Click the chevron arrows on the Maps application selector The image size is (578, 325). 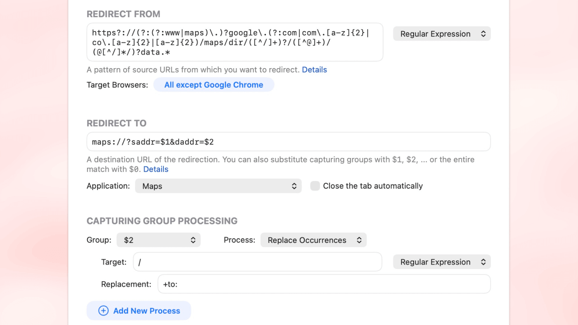tap(294, 186)
